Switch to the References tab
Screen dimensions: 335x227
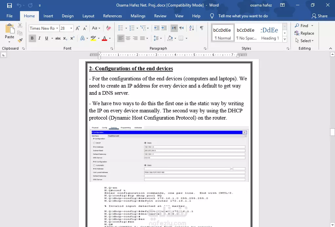[112, 16]
